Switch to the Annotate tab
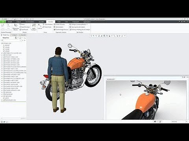 coord(41,22)
